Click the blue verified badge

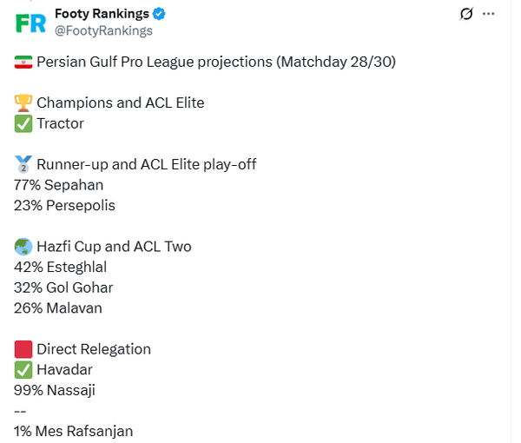[x=159, y=14]
